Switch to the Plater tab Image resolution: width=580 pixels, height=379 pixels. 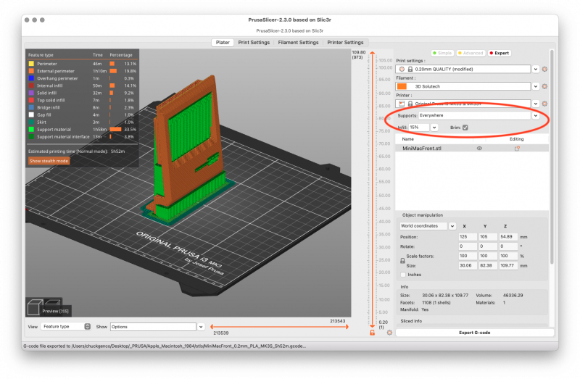coord(223,43)
